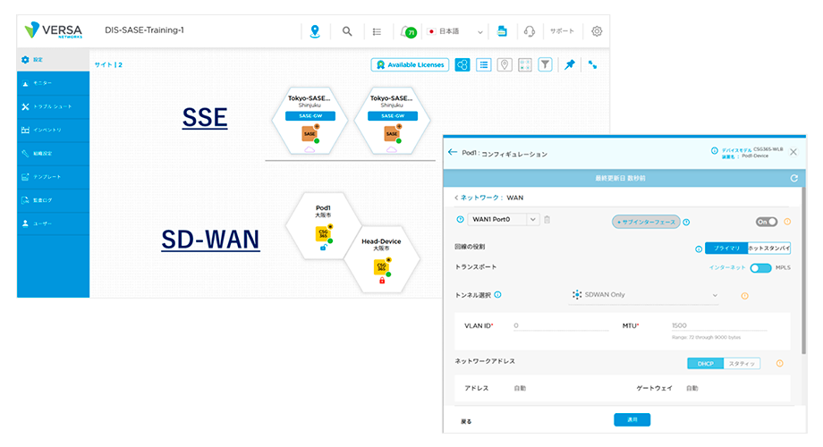The height and width of the screenshot is (447, 823).
Task: Click the support headset icon
Action: point(530,31)
